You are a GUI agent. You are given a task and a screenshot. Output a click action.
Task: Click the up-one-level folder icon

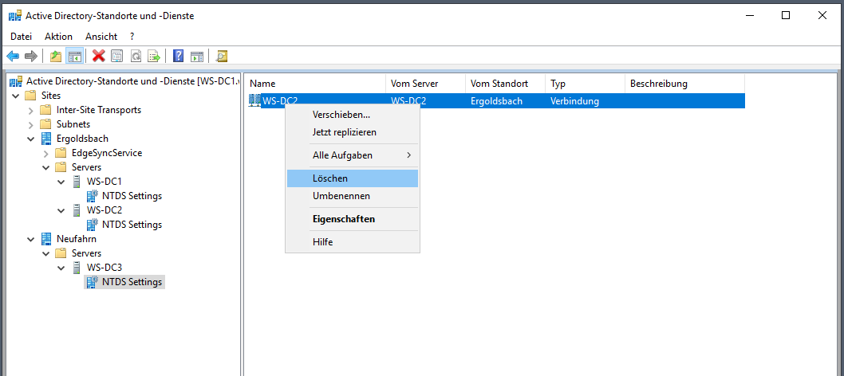55,56
